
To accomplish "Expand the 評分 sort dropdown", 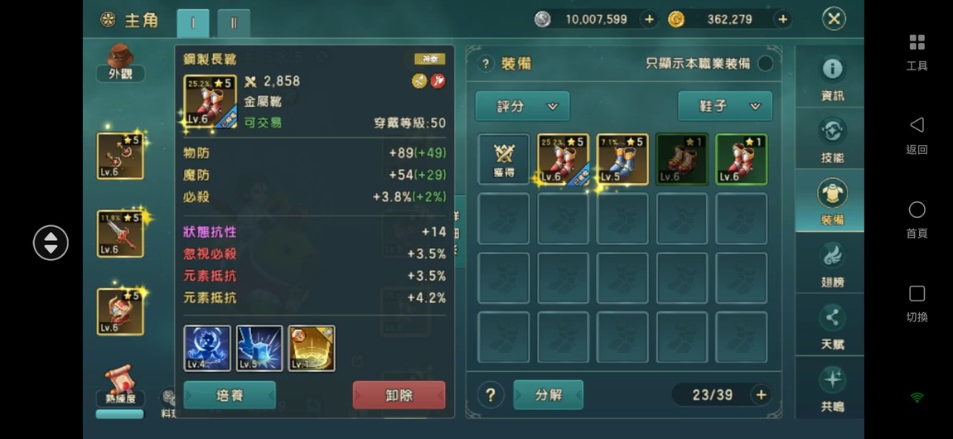I will click(523, 106).
